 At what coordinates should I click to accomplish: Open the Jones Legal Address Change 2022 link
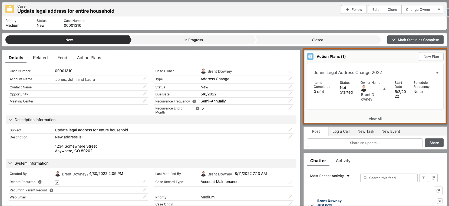click(348, 72)
